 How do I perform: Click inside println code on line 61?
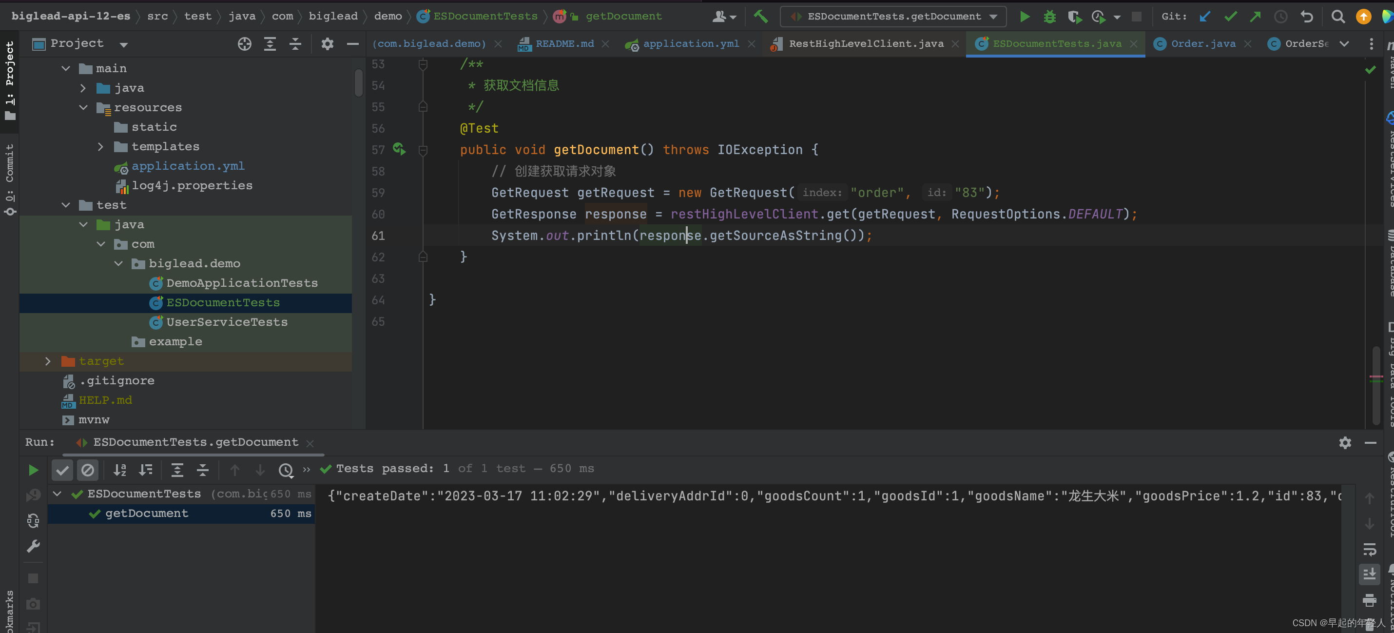click(681, 236)
